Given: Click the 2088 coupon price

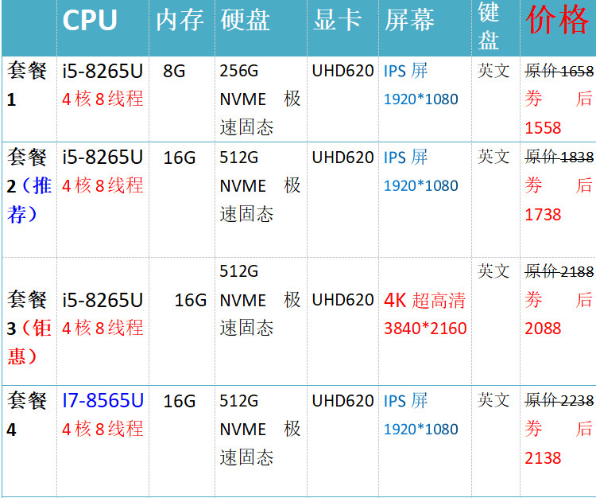Looking at the screenshot, I should point(543,329).
